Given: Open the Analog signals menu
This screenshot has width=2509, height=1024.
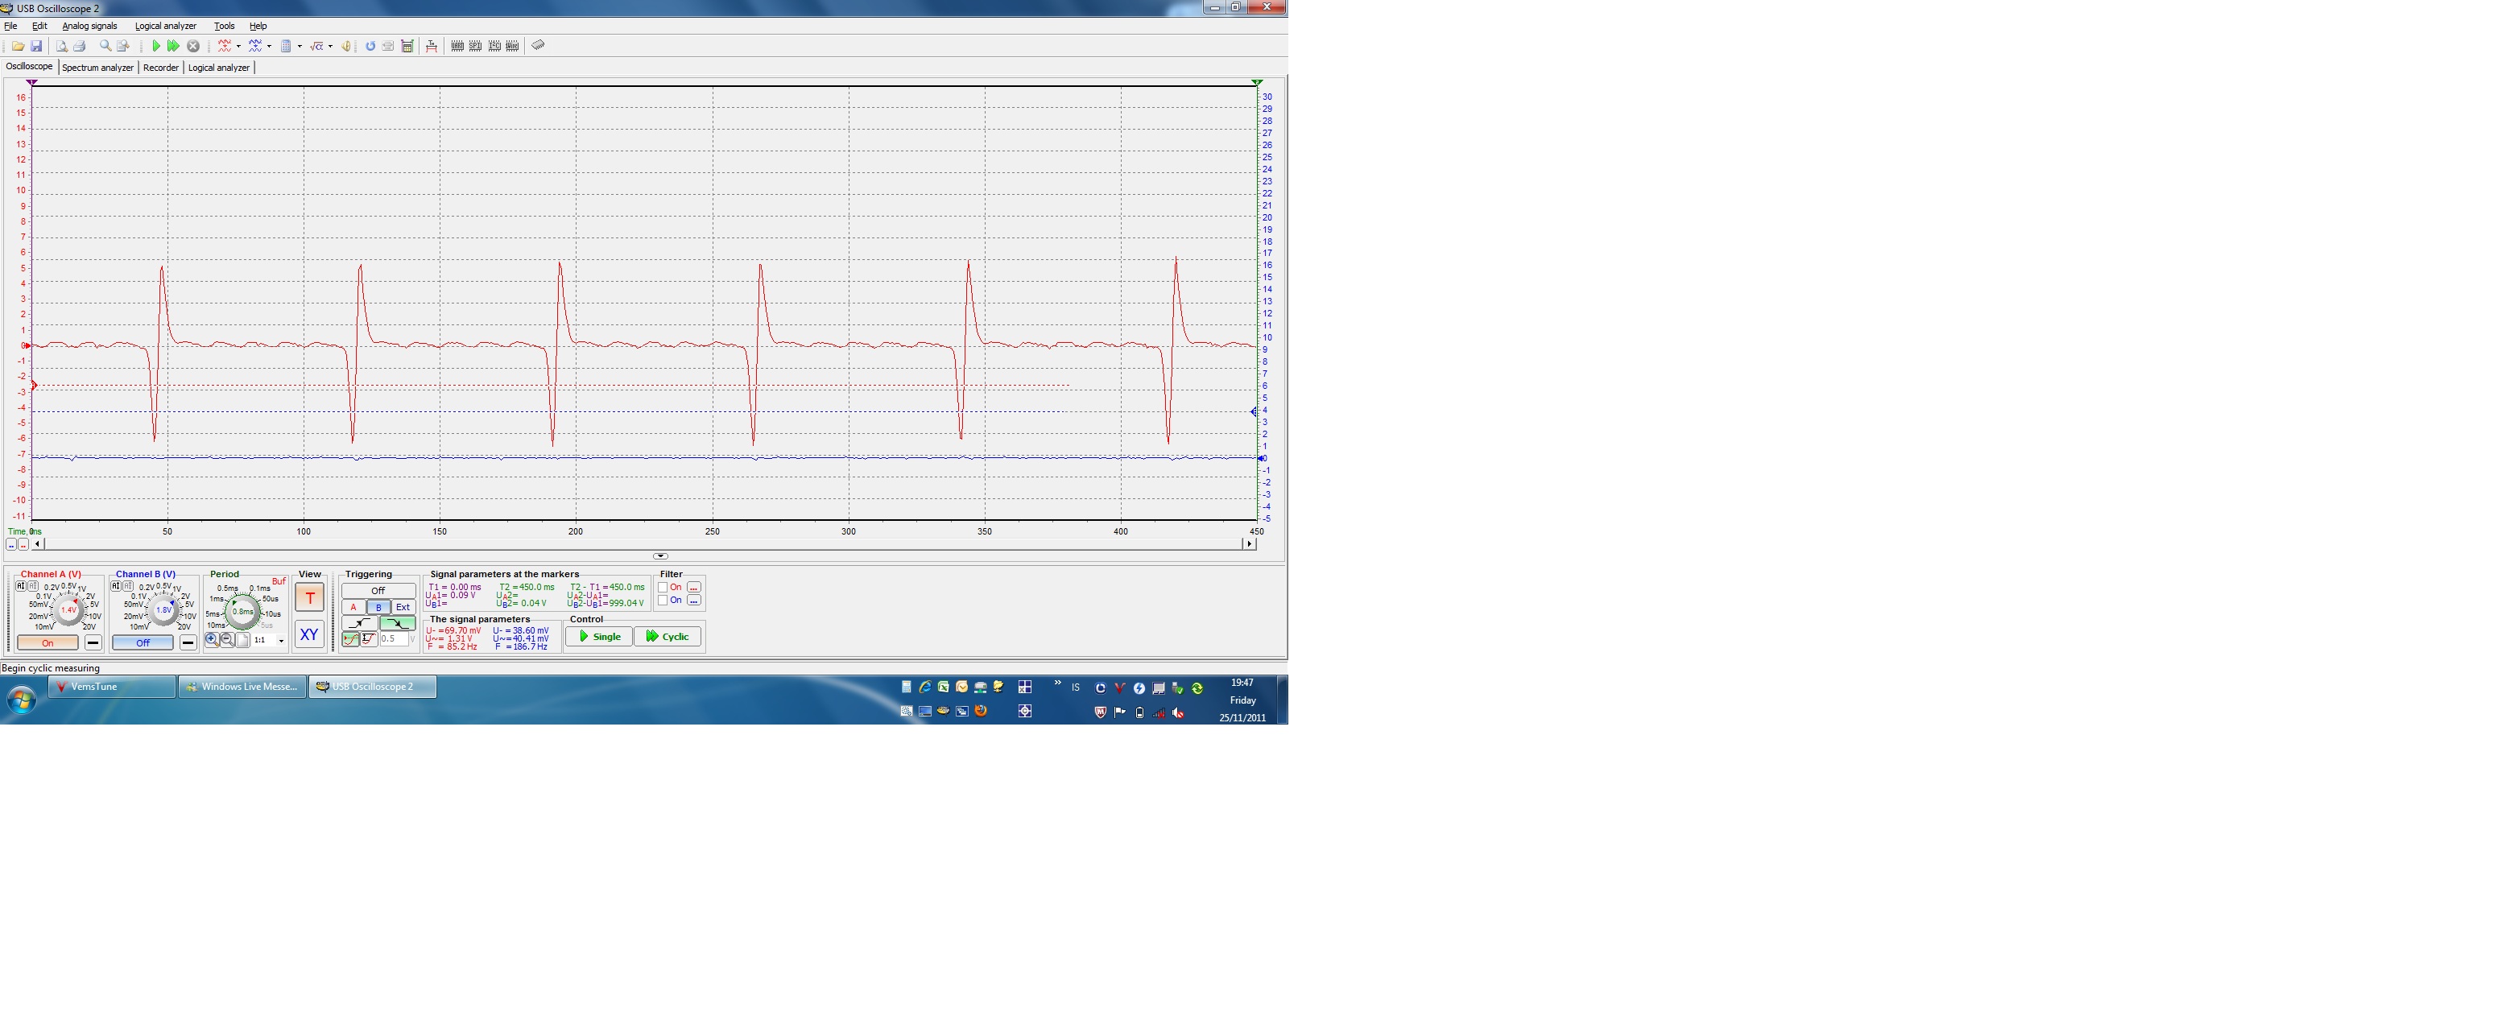Looking at the screenshot, I should [89, 27].
